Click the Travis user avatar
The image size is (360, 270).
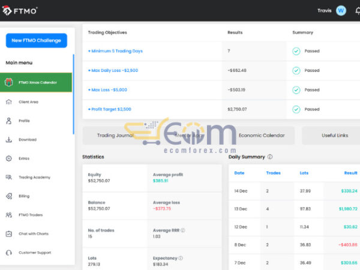pos(341,10)
